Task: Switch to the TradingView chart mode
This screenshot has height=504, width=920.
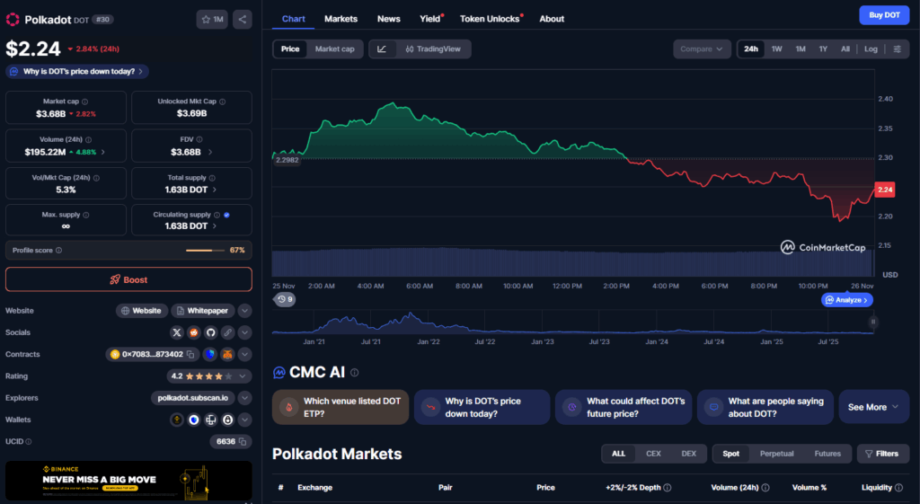Action: [432, 49]
